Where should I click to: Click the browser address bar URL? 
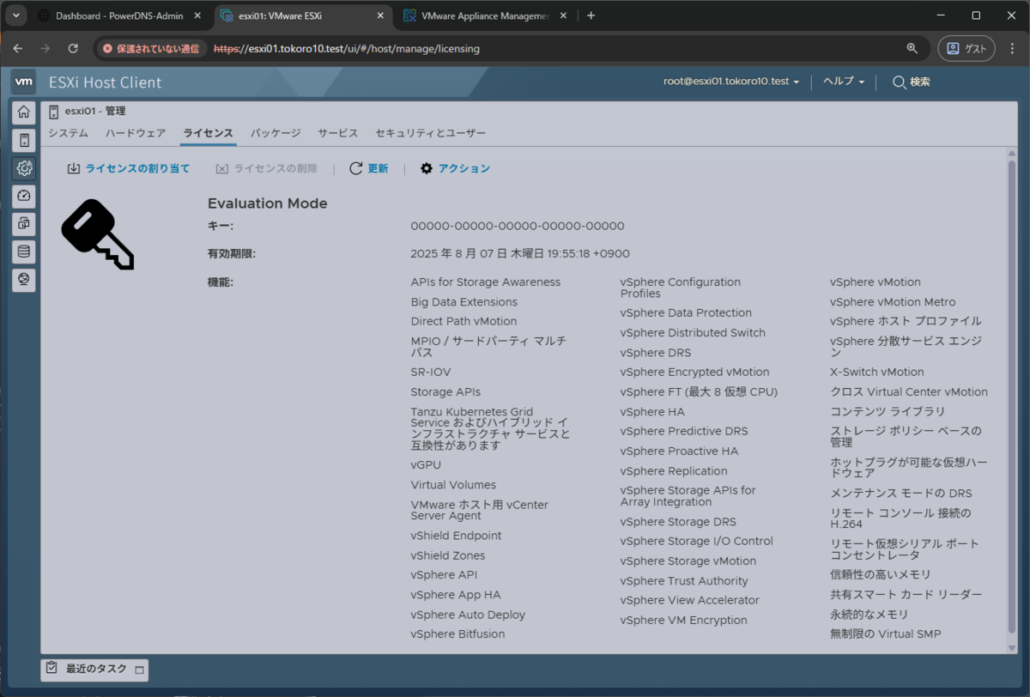click(x=346, y=49)
